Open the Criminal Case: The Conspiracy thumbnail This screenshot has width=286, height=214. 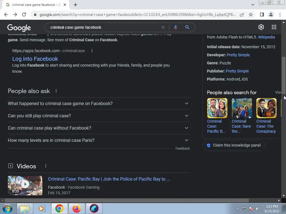point(266,108)
